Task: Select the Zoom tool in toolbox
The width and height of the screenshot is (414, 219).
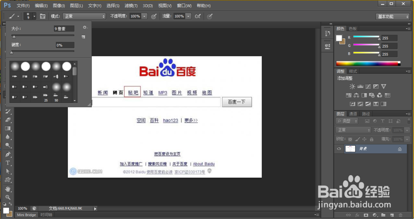Action: [x=8, y=197]
